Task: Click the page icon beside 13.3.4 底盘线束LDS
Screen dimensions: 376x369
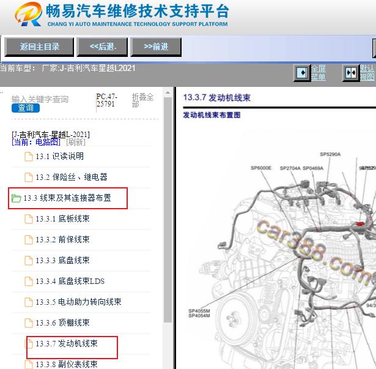Action: 29,281
